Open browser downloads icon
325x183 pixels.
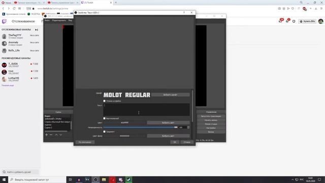pyautogui.click(x=316, y=9)
